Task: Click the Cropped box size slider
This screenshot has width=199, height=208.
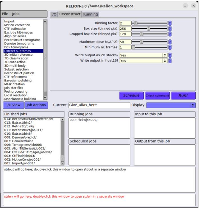Action: click(150, 34)
